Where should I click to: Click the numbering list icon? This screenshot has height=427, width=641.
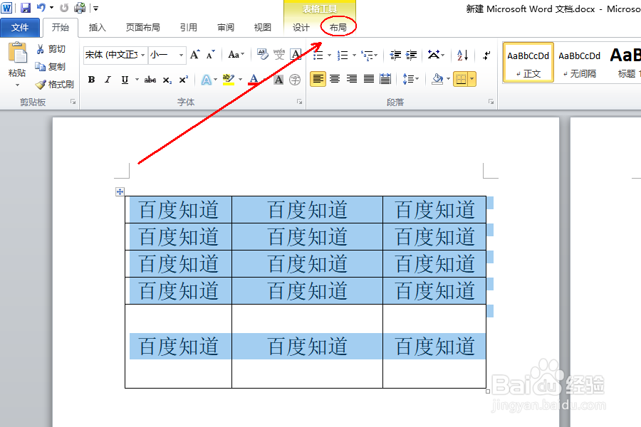343,55
